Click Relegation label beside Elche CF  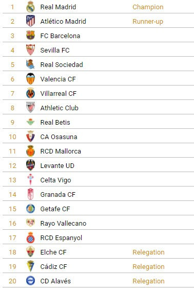pos(148,252)
